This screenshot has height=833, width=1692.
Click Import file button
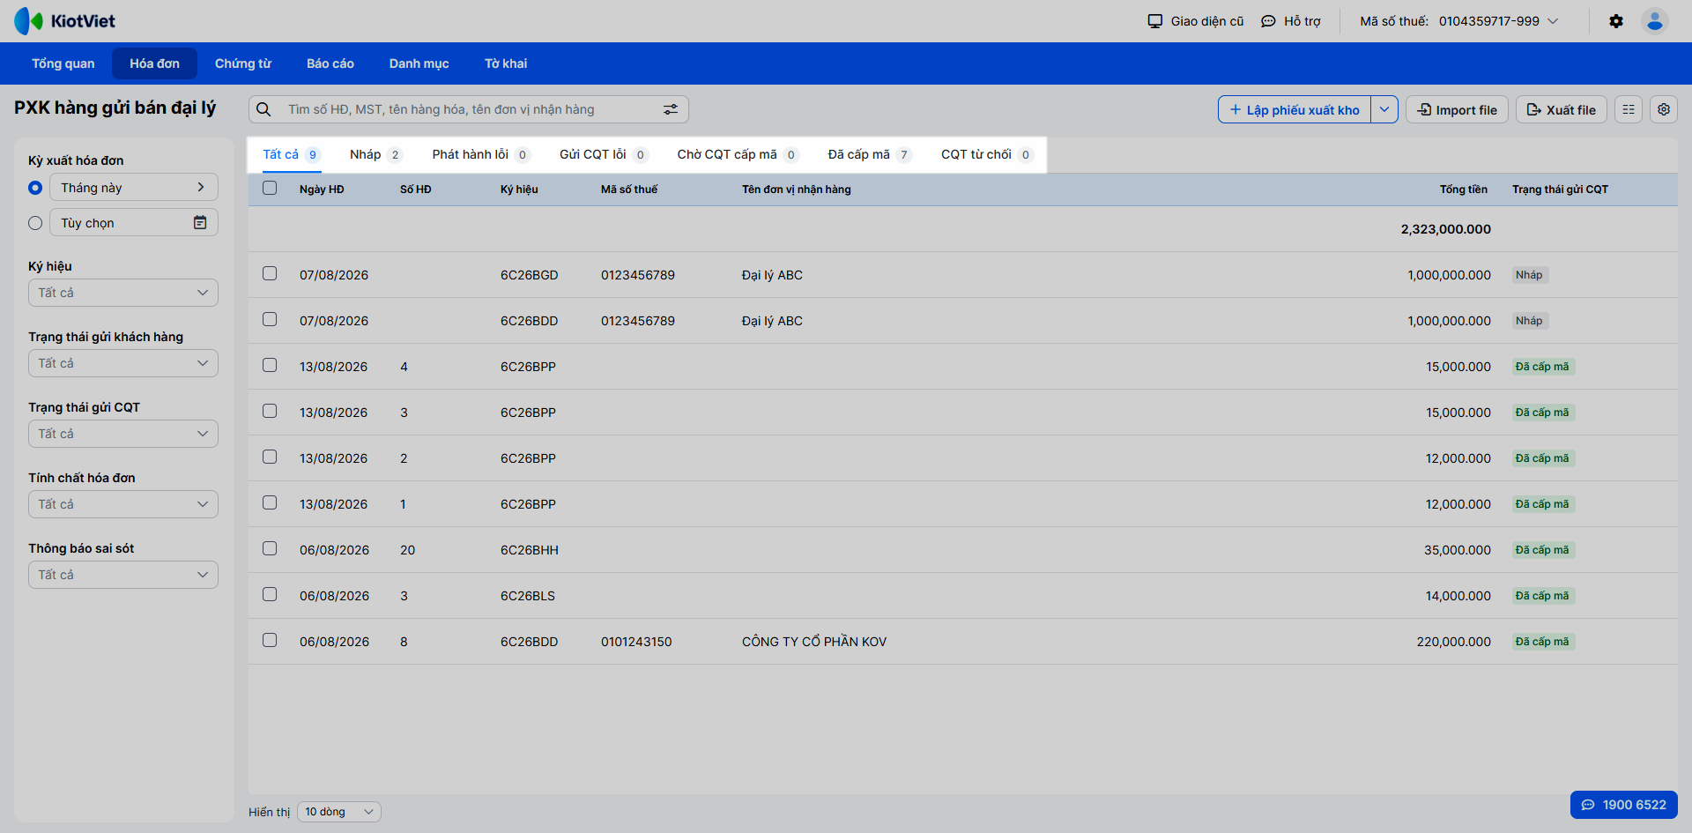[x=1457, y=109]
